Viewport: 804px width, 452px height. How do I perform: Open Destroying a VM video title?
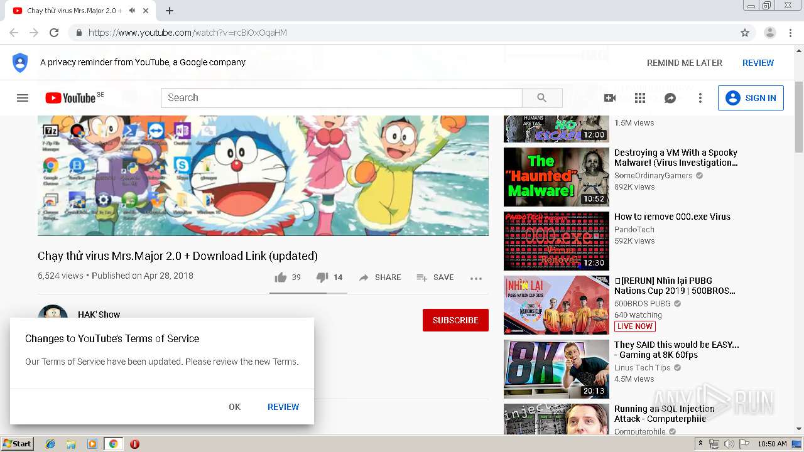(x=676, y=158)
